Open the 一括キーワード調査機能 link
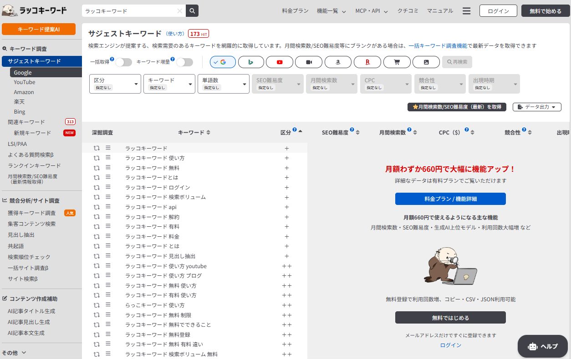Screen dimensions: 571x359 pyautogui.click(x=438, y=46)
